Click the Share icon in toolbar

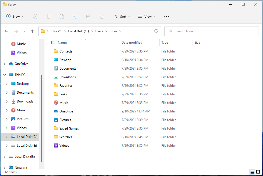[88, 17]
